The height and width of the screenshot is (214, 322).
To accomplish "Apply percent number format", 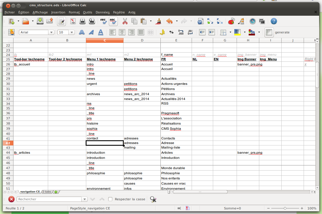I will [x=171, y=32].
